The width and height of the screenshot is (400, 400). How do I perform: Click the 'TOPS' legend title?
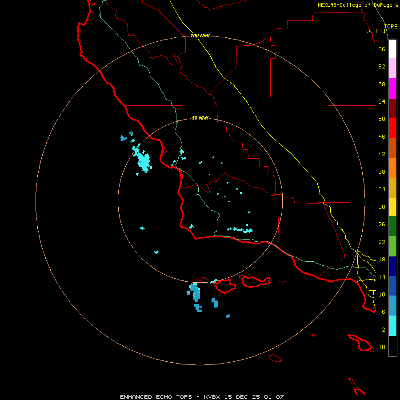pyautogui.click(x=391, y=27)
